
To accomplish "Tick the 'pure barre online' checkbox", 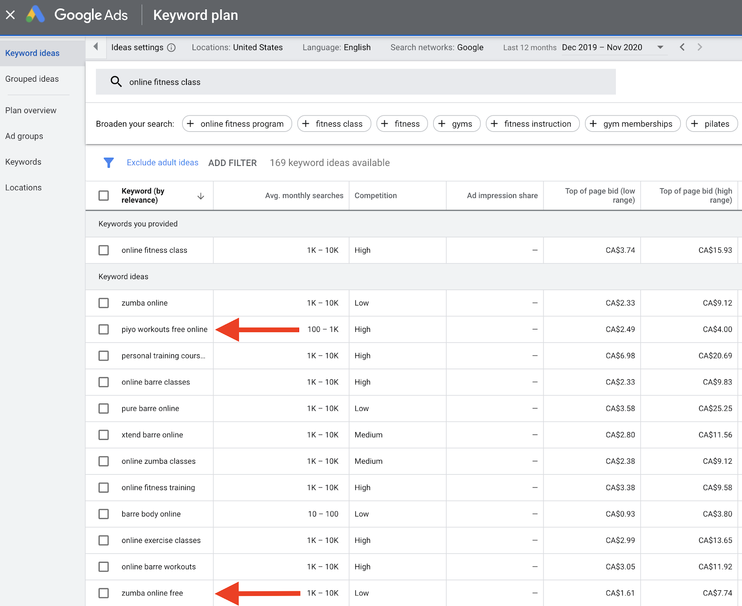I will (103, 408).
